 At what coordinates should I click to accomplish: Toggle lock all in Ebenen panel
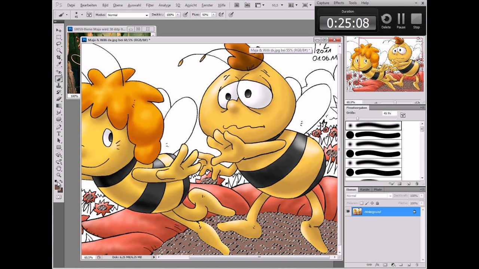tap(377, 203)
